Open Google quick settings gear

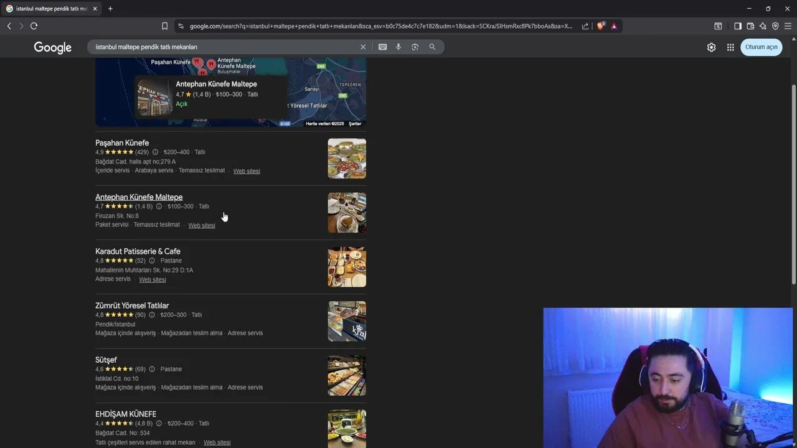tap(711, 47)
